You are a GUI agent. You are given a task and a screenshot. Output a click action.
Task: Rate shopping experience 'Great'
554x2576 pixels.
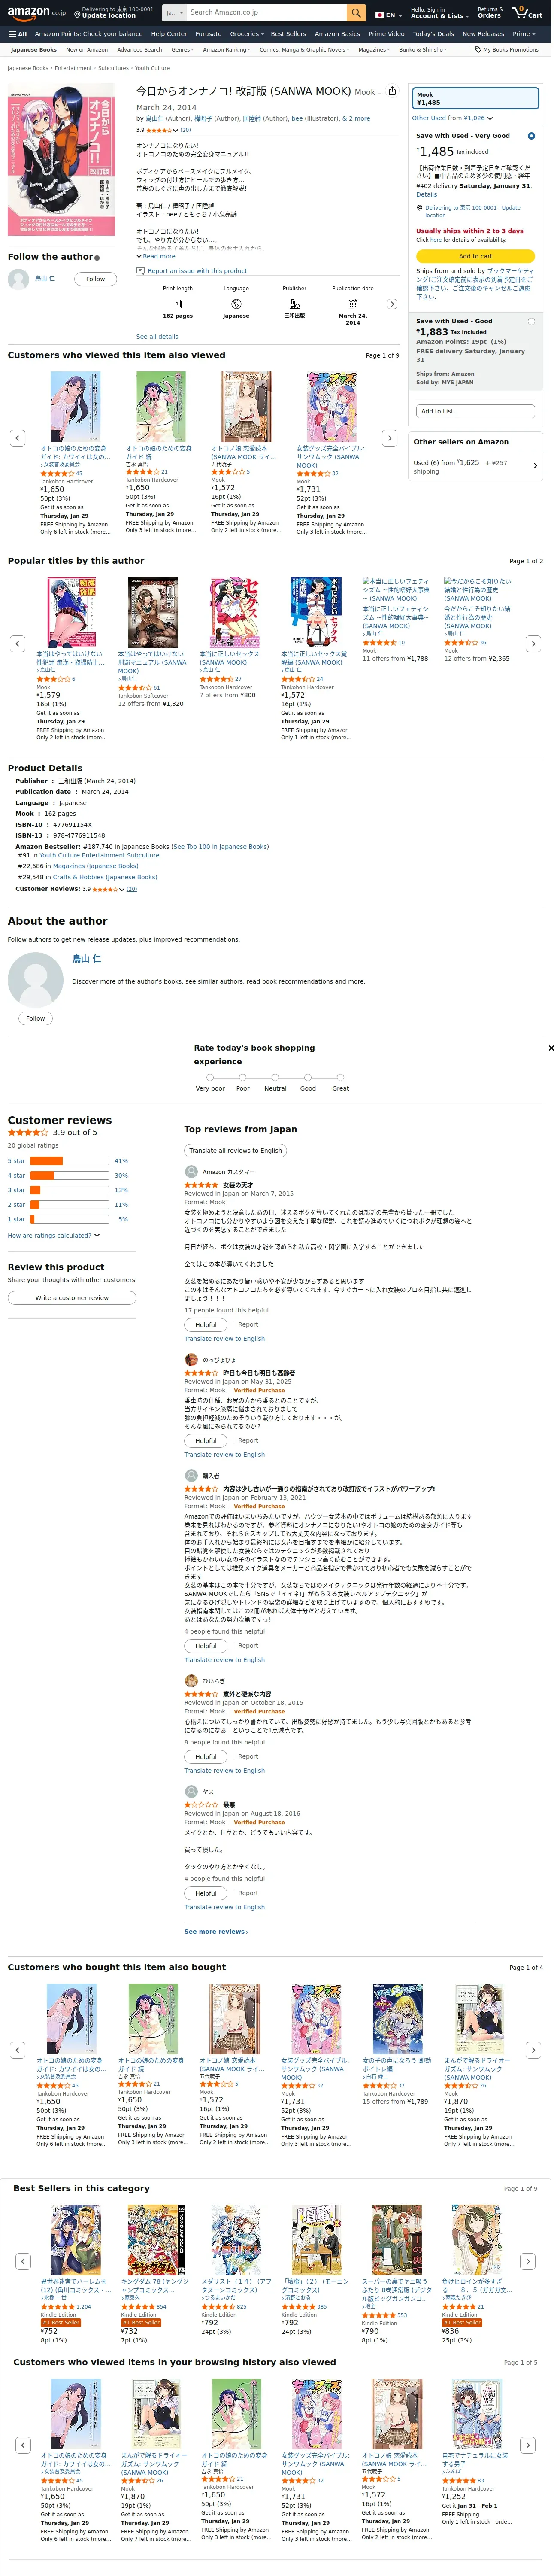point(340,1077)
